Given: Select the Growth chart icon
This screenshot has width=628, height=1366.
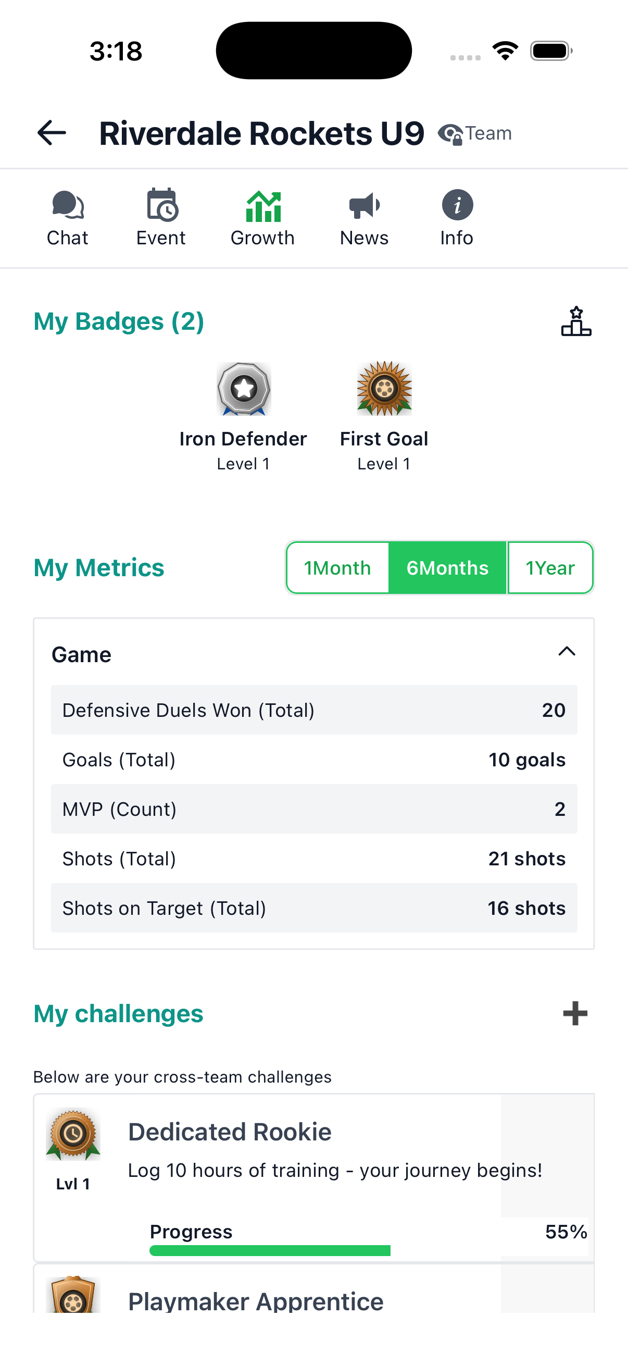Looking at the screenshot, I should 263,206.
